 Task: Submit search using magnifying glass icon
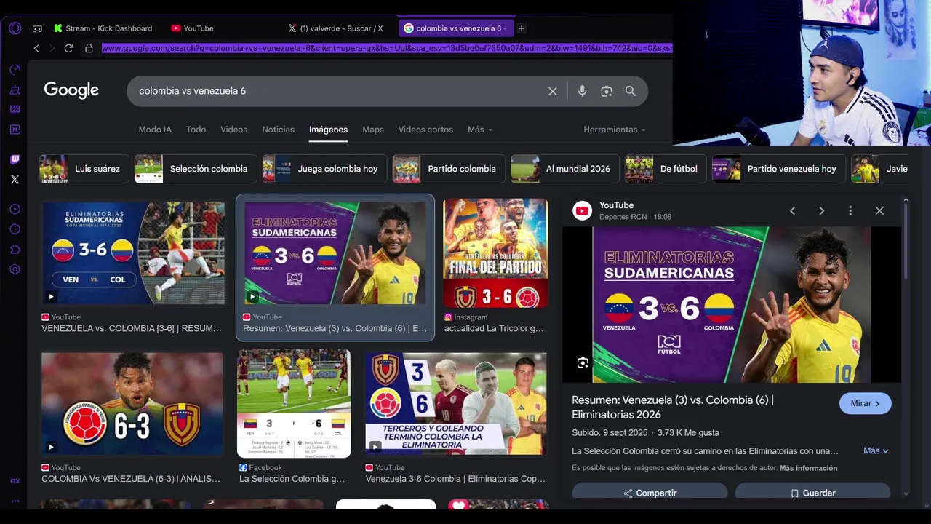[631, 91]
